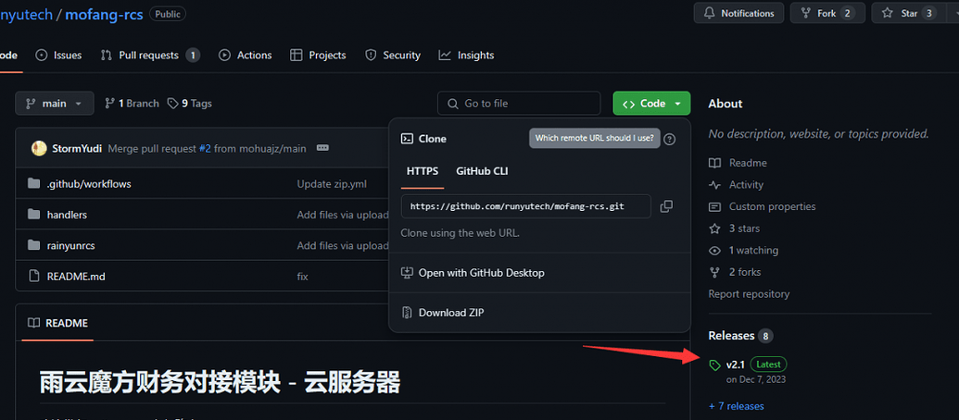Go to the Actions tab

(x=246, y=56)
